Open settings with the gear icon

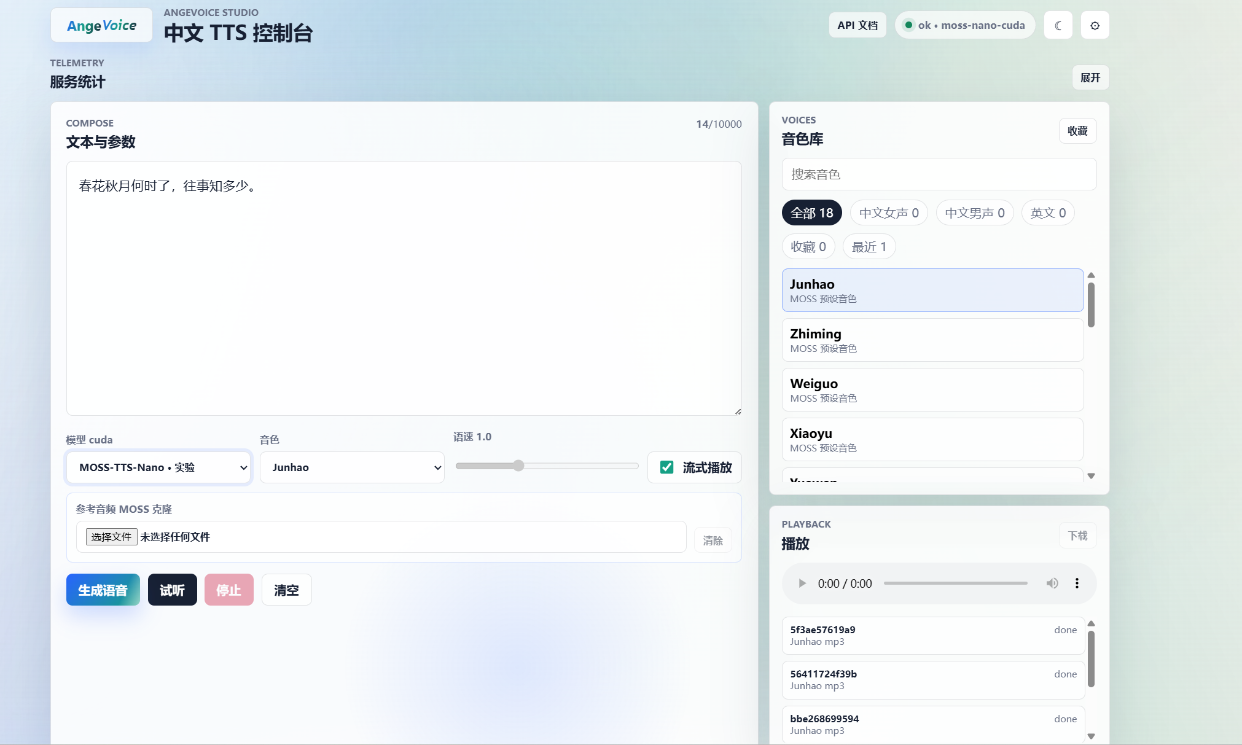point(1095,25)
